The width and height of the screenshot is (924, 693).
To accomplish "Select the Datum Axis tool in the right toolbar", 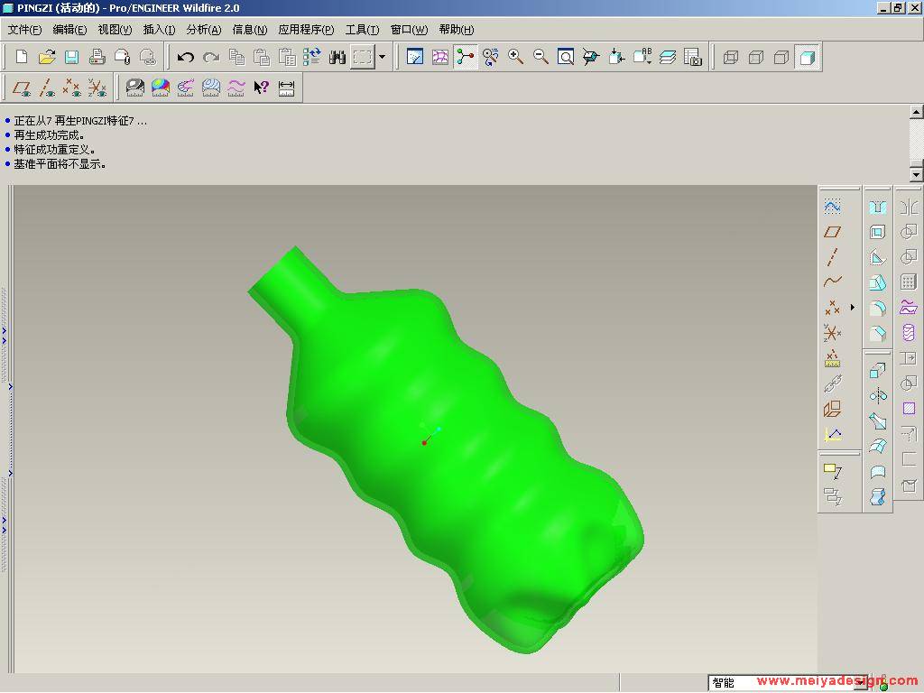I will [832, 257].
